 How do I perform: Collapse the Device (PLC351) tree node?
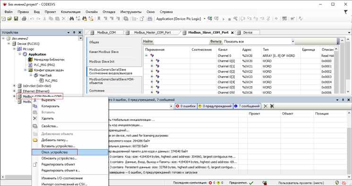[x=9, y=44]
